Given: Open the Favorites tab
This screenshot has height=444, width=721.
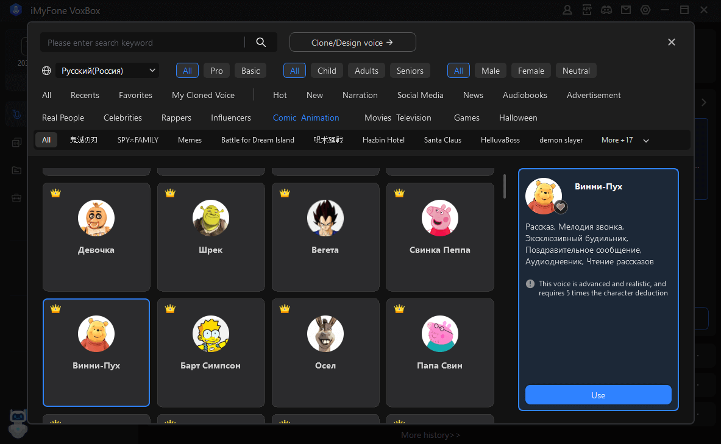Looking at the screenshot, I should pos(135,95).
